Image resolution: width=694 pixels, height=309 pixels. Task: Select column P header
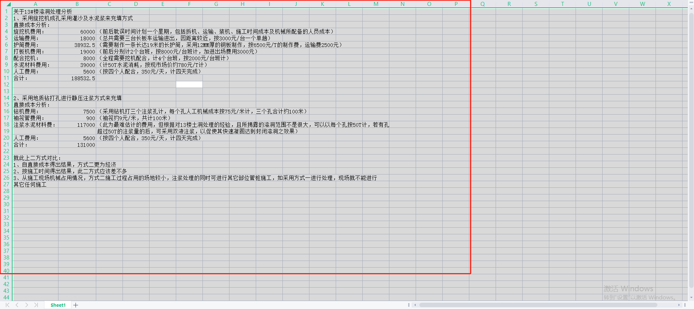click(x=456, y=4)
